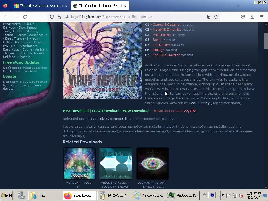The width and height of the screenshot is (268, 201).
Task: Bookmark this page with the star icon
Action: tap(216, 17)
